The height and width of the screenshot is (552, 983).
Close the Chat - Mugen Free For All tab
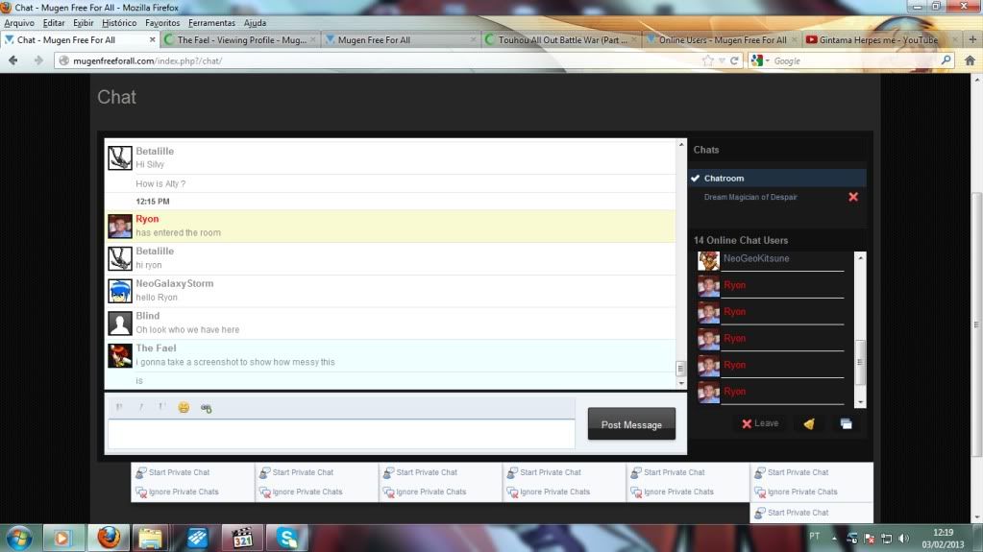tap(153, 39)
